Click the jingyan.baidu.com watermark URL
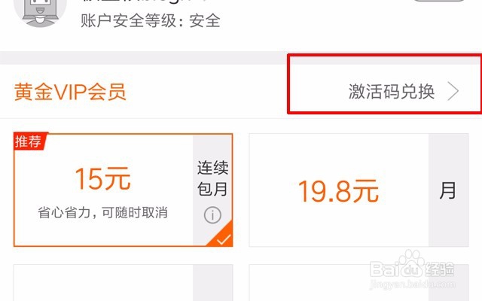 coord(412,284)
